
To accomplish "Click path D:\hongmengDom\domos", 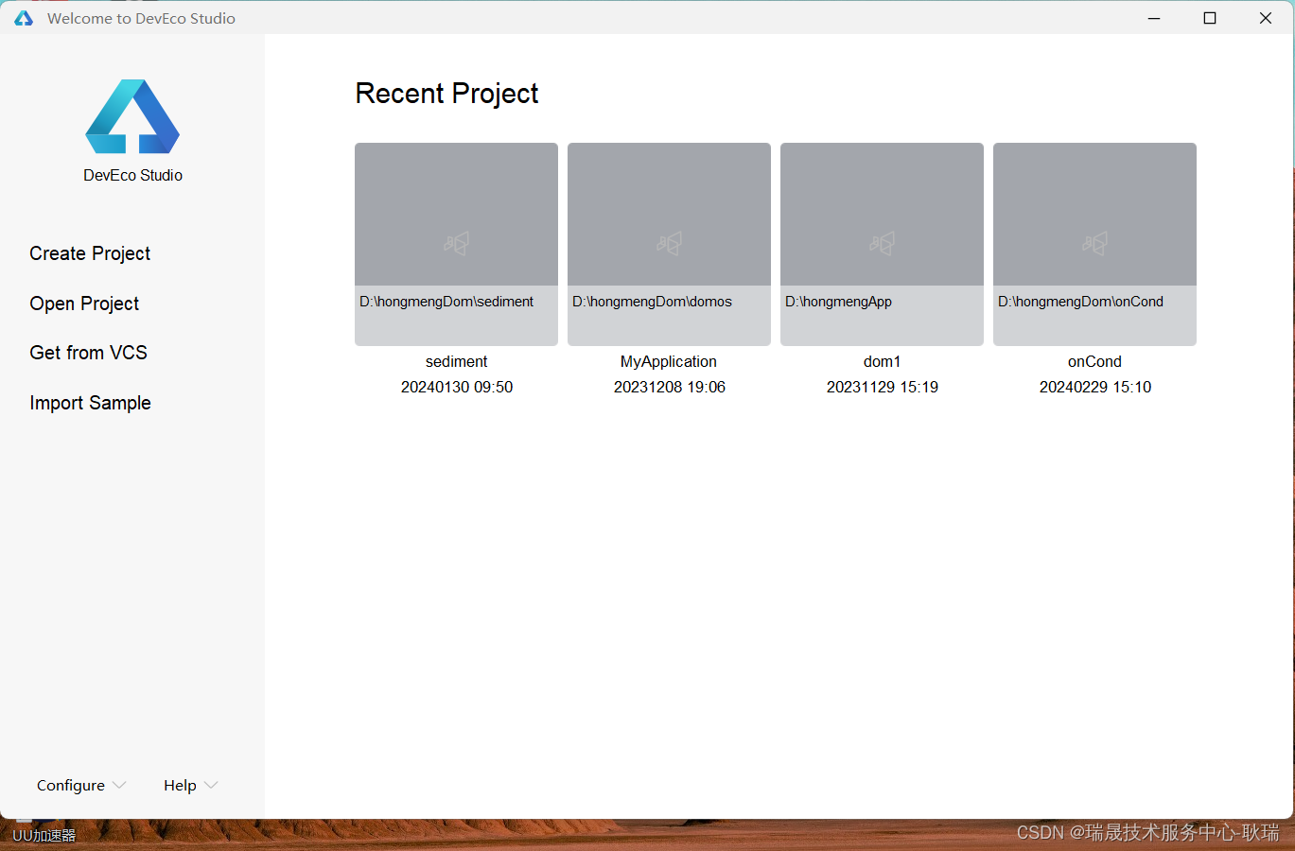I will tap(652, 302).
